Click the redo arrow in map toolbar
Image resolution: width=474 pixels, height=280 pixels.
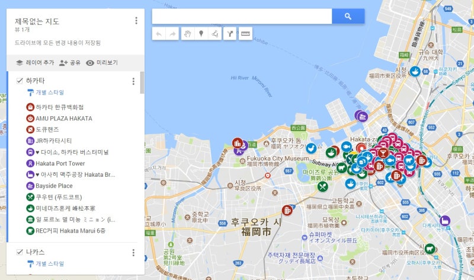(172, 34)
